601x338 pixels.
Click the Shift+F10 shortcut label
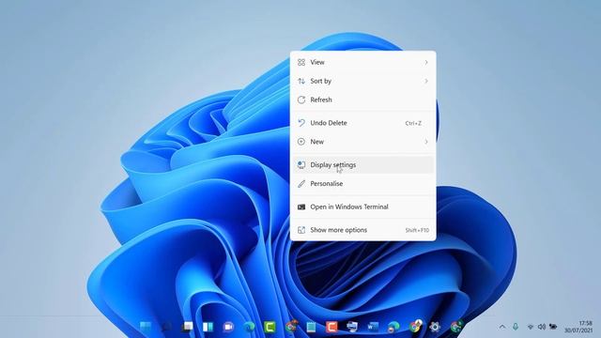coord(417,230)
